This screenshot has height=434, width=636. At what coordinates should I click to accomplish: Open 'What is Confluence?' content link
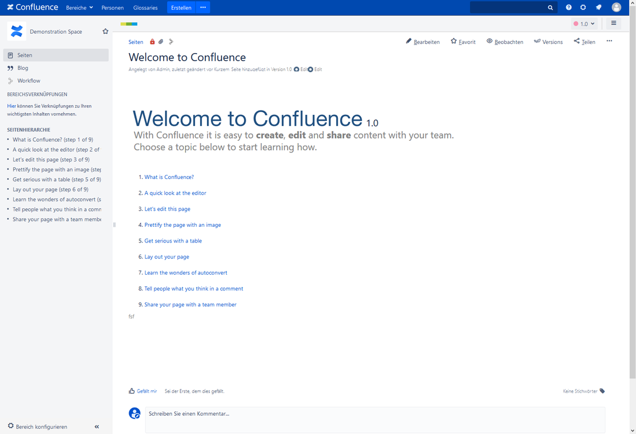coord(169,177)
